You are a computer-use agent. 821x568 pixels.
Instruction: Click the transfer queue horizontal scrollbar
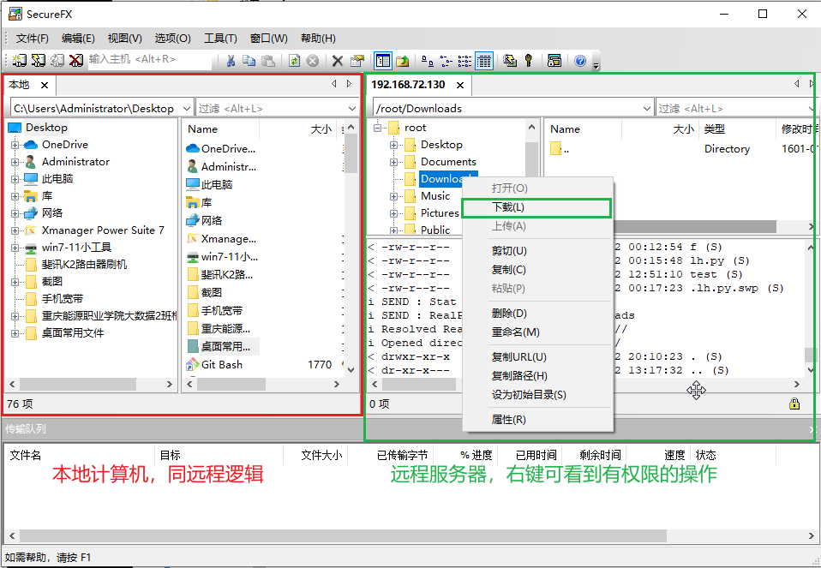tap(411, 536)
